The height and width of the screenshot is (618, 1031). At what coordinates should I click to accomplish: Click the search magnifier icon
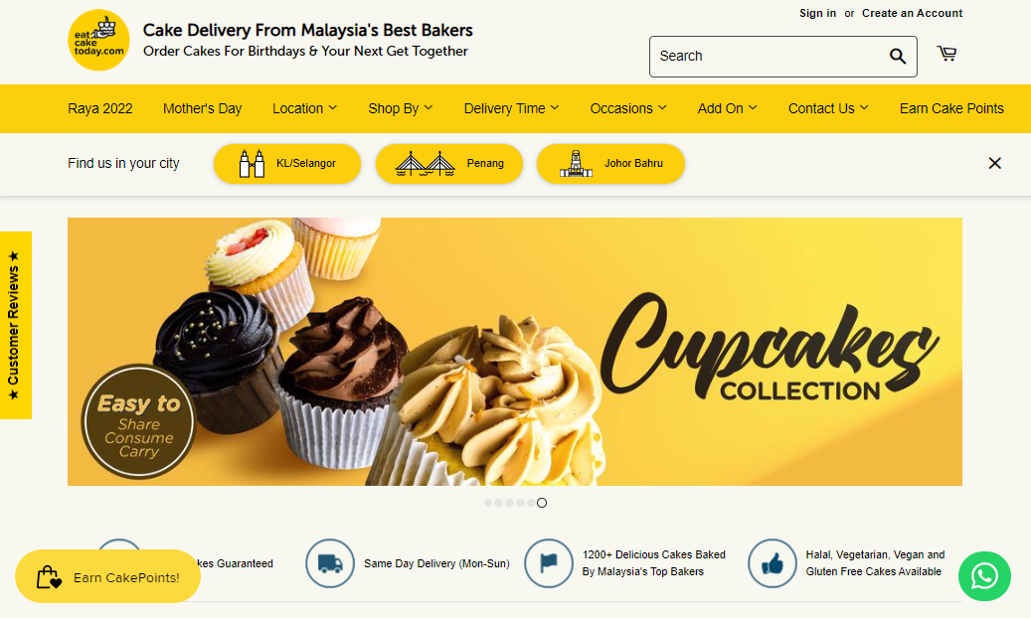tap(898, 57)
